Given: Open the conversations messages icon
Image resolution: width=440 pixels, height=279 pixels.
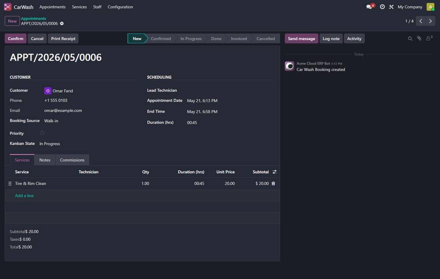Looking at the screenshot, I should [x=370, y=7].
